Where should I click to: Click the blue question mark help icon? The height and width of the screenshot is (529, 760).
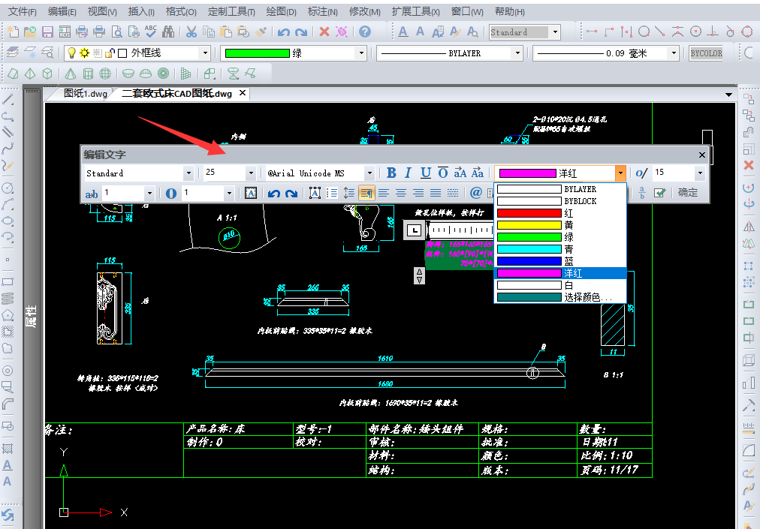365,32
